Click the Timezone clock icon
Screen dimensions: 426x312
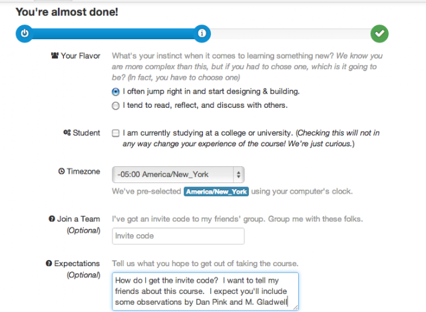pyautogui.click(x=62, y=172)
